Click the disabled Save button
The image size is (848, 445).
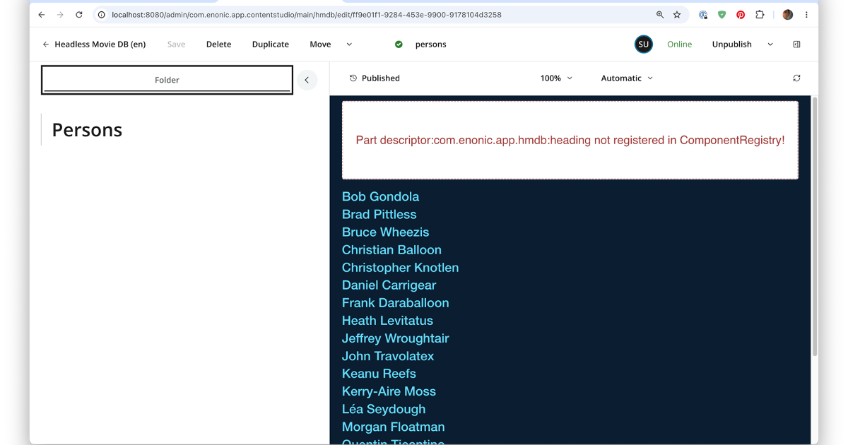coord(176,44)
